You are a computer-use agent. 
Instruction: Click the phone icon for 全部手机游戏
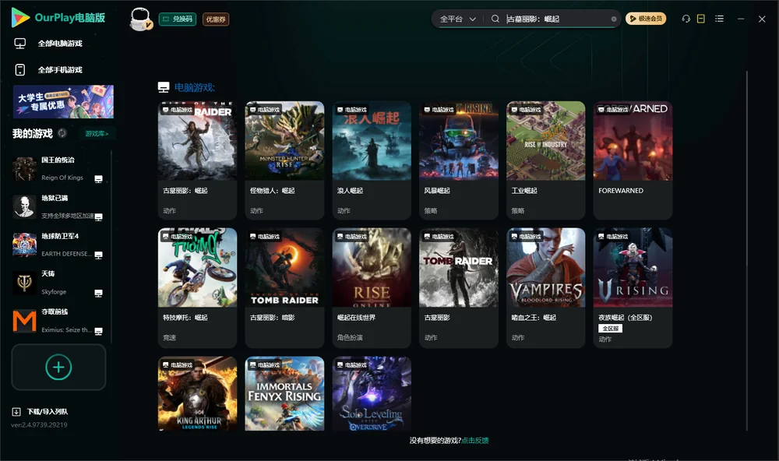click(x=20, y=70)
